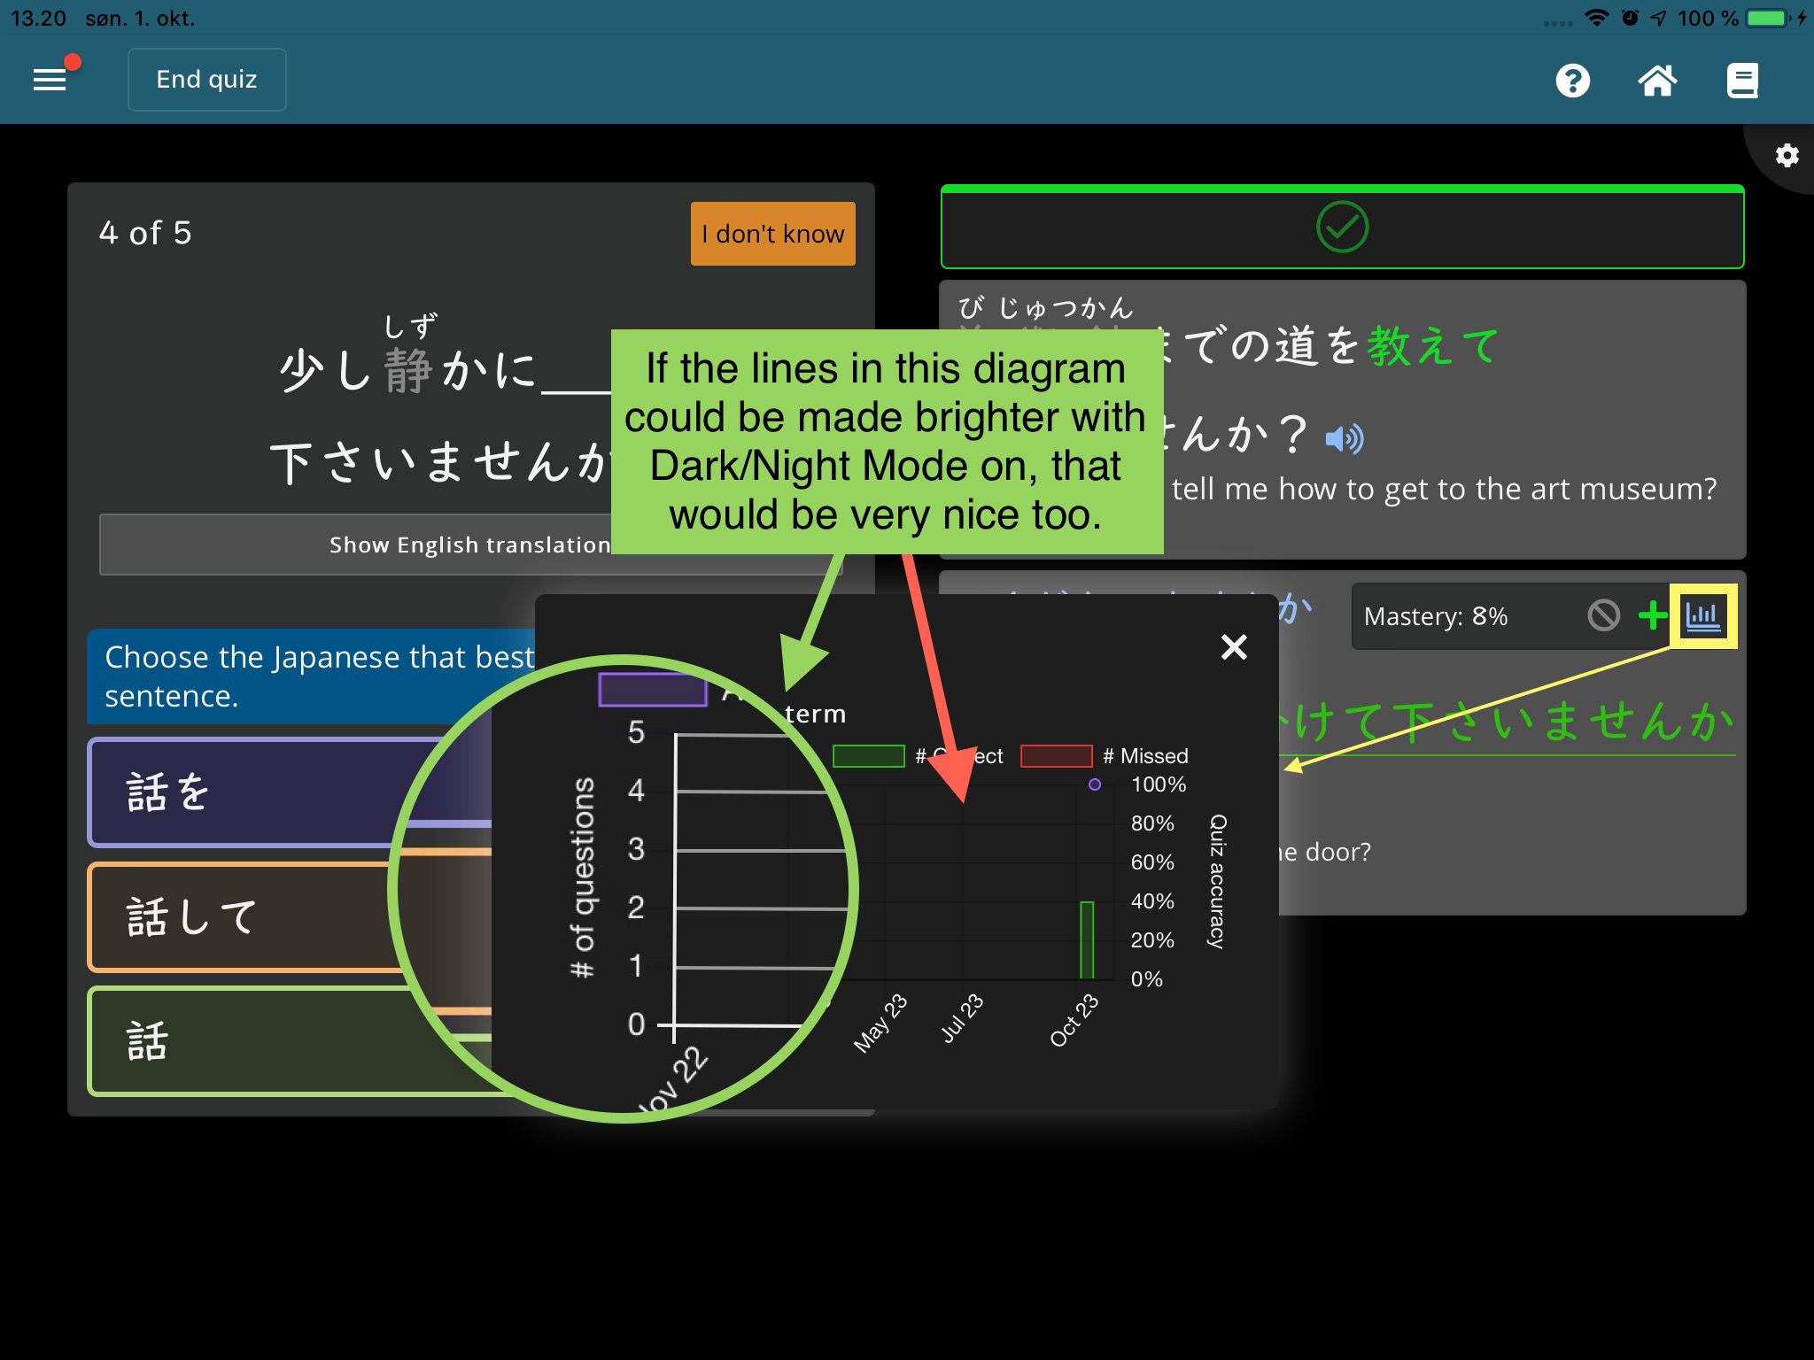
Task: Click the location arrow icon in status bar
Action: (1658, 18)
